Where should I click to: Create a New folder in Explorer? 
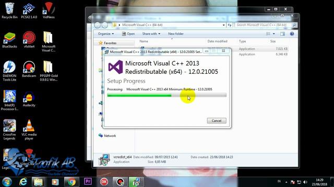pos(176,34)
